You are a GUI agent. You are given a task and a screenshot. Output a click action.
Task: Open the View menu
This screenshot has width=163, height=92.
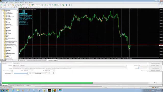(7, 3)
